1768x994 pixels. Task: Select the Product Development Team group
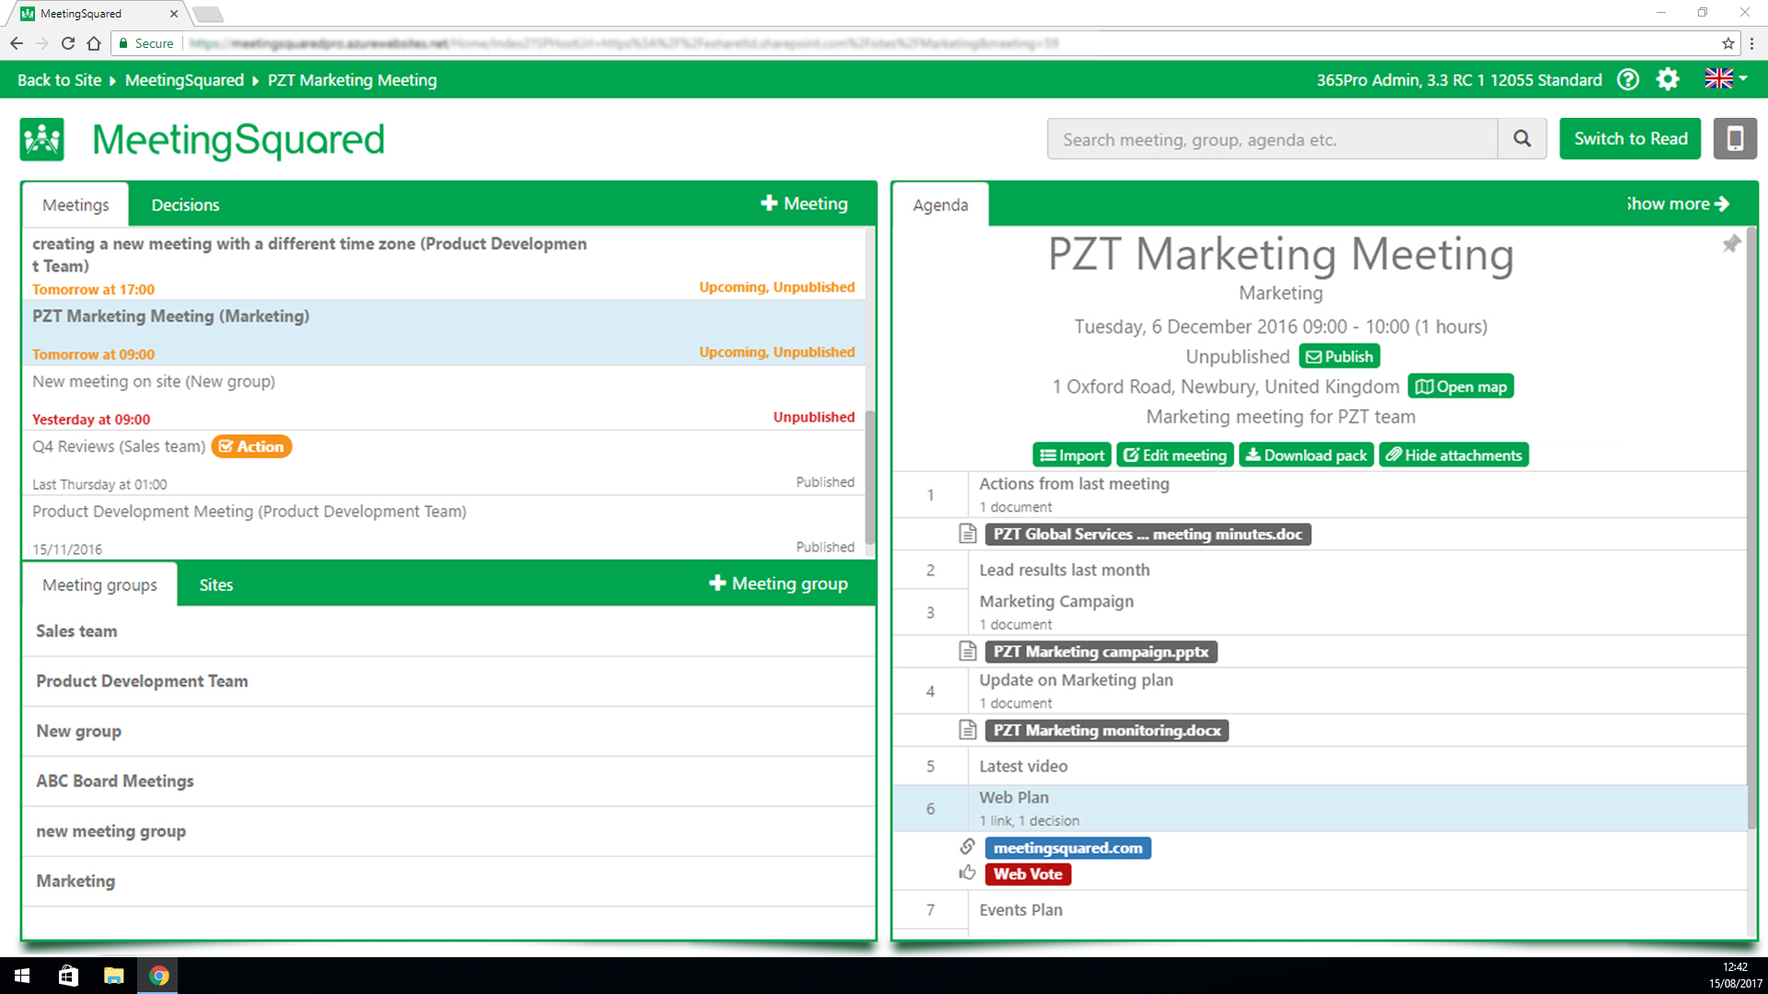tap(142, 681)
